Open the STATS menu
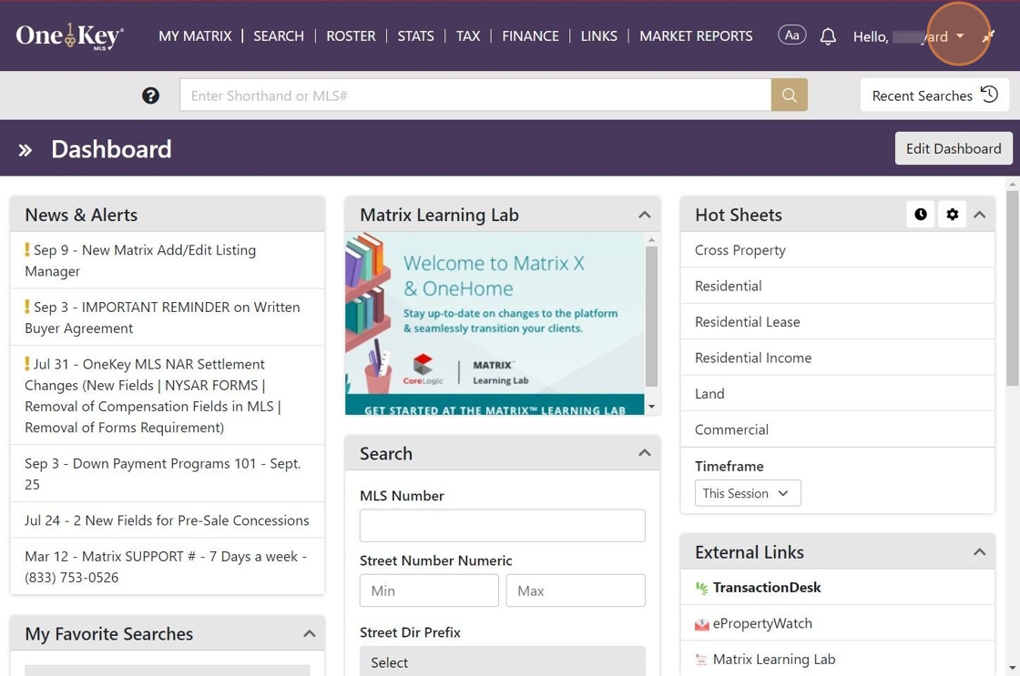The width and height of the screenshot is (1020, 676). tap(415, 36)
